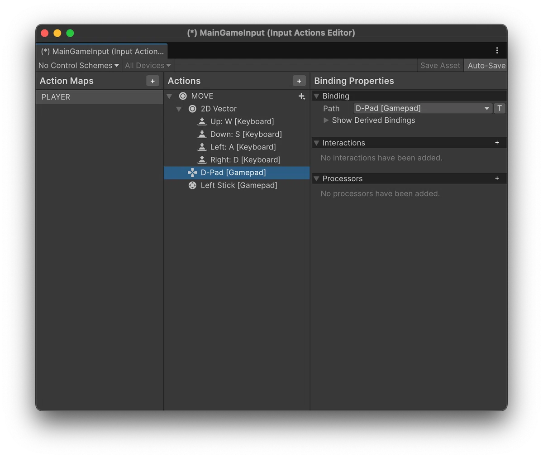
Task: Add a processor with plus icon
Action: click(497, 178)
